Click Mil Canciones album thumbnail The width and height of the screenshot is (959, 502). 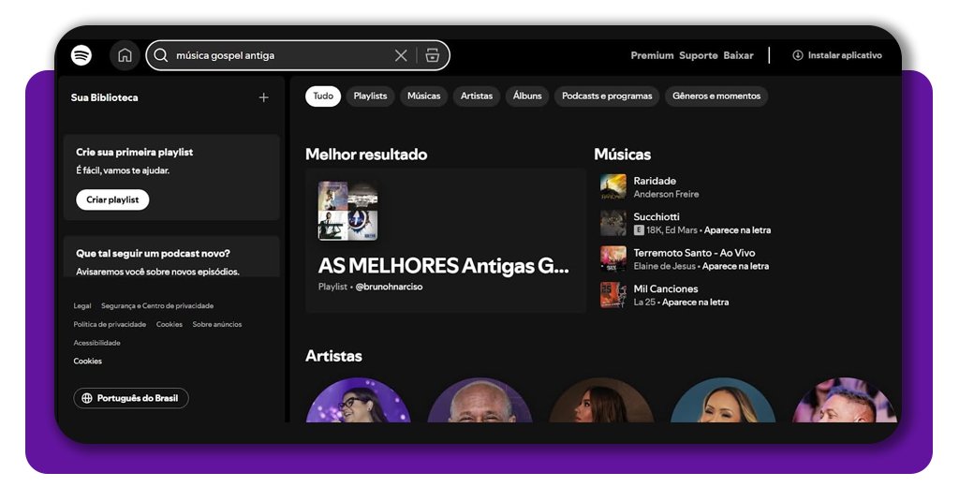(612, 295)
